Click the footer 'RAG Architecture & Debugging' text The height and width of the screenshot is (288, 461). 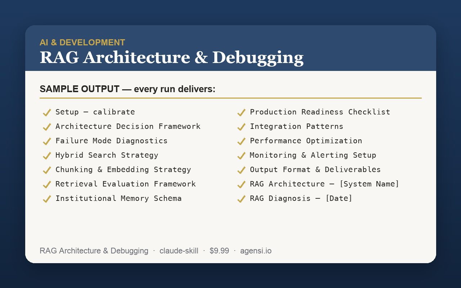pyautogui.click(x=94, y=251)
